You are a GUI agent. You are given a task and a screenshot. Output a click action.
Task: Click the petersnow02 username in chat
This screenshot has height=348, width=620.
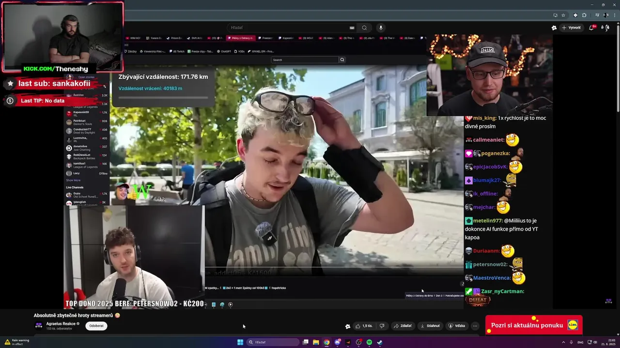490,264
